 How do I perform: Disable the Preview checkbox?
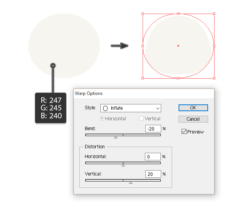pyautogui.click(x=184, y=132)
